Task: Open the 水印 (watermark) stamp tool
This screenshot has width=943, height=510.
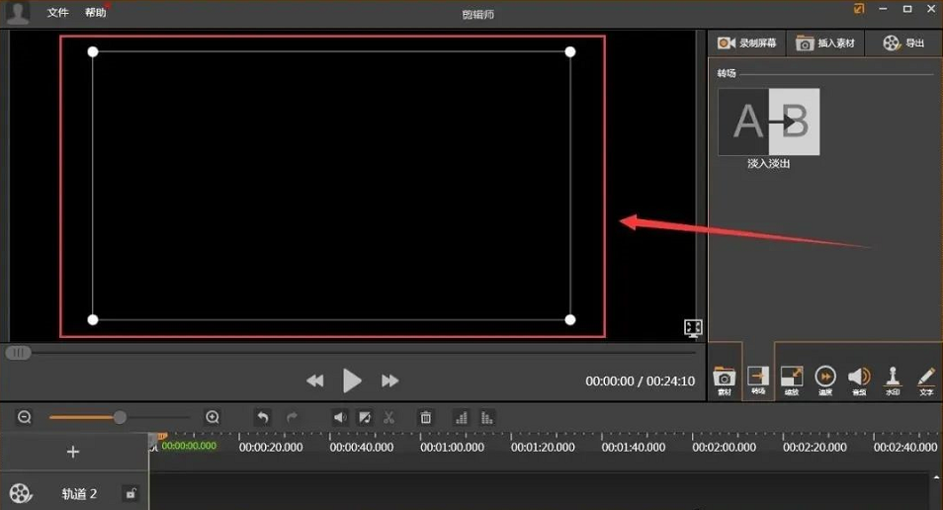Action: [x=893, y=380]
